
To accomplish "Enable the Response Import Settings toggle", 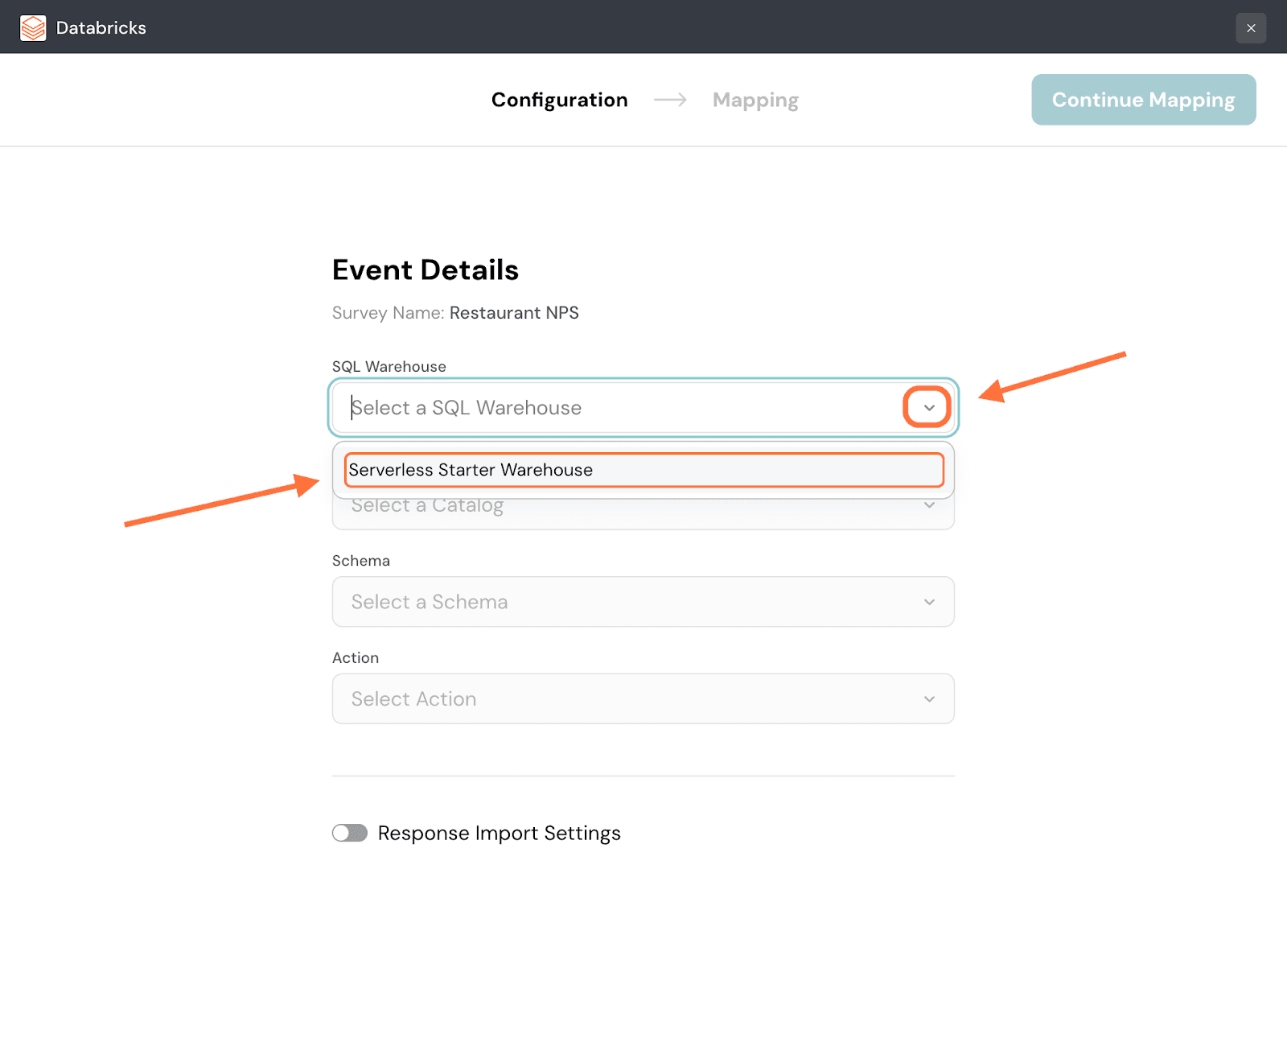I will (350, 833).
